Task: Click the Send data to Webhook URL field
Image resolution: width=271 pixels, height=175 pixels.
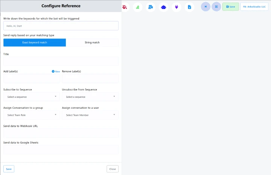Action: (61, 133)
